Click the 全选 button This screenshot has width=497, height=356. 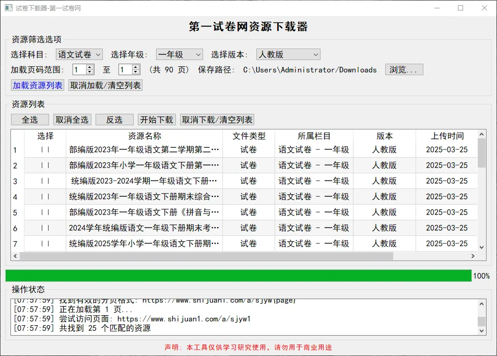click(30, 120)
